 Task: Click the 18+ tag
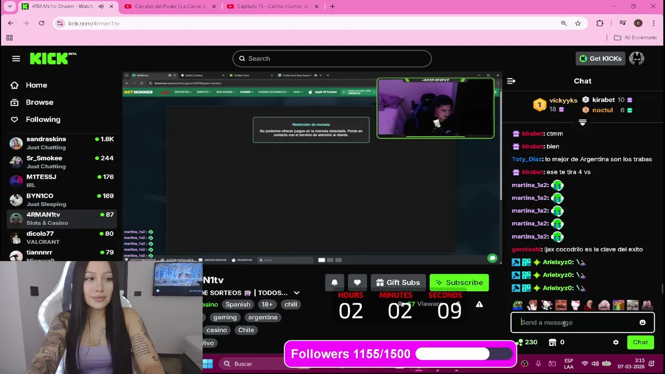pos(267,304)
